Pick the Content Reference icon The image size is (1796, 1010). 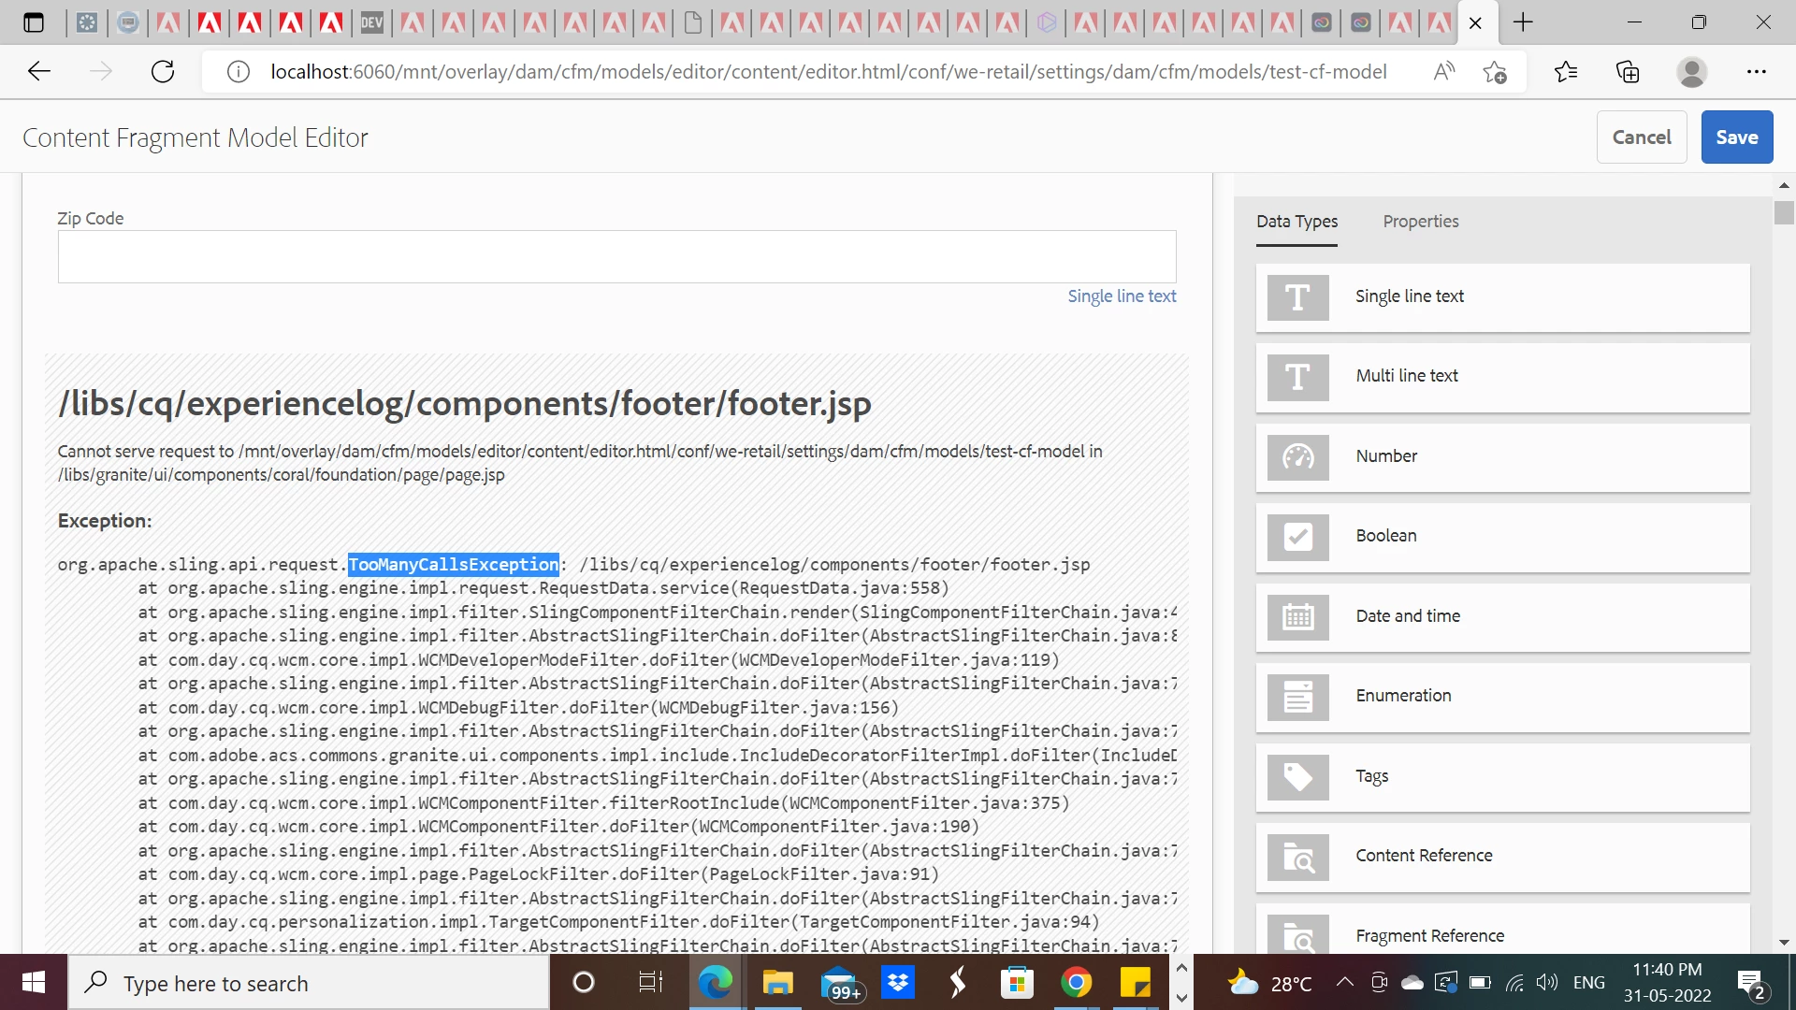coord(1297,857)
